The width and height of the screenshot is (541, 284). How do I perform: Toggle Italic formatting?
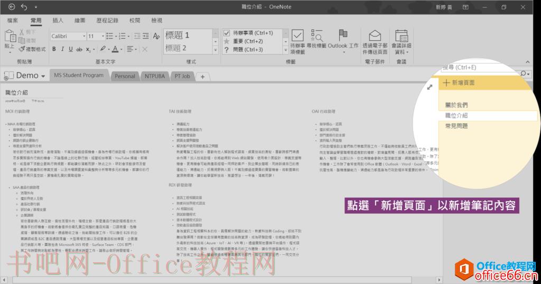[62, 49]
